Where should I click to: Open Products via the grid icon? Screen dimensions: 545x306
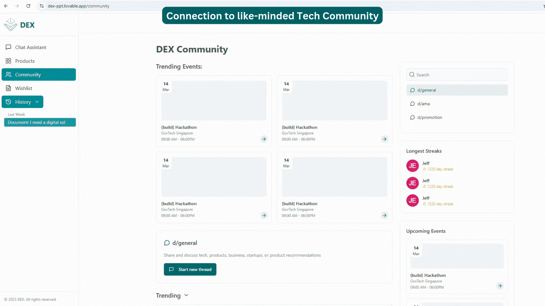coord(9,61)
